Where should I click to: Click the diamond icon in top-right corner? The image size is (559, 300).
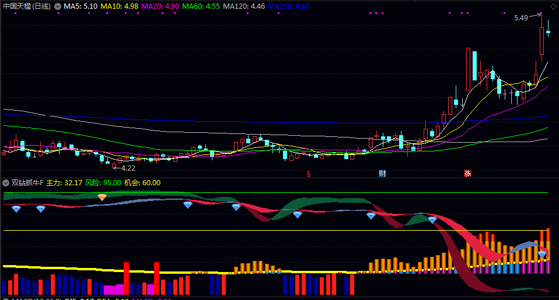click(553, 6)
